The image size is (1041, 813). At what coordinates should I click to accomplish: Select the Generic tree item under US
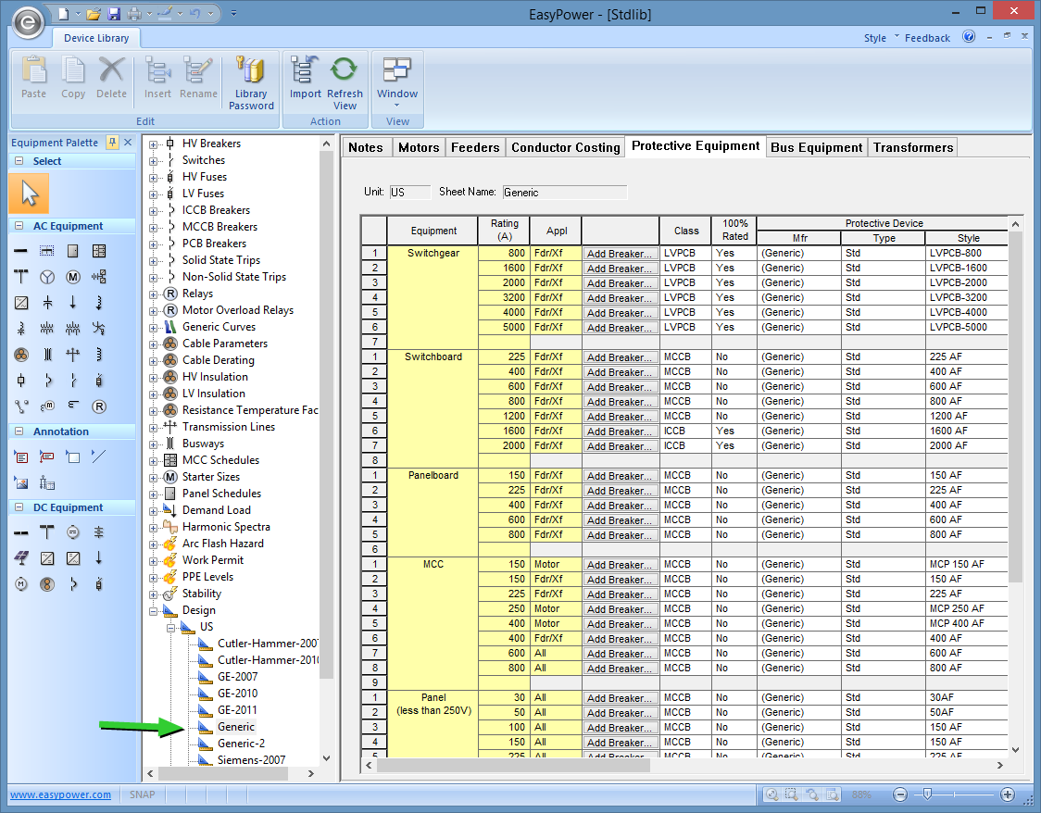pyautogui.click(x=235, y=727)
